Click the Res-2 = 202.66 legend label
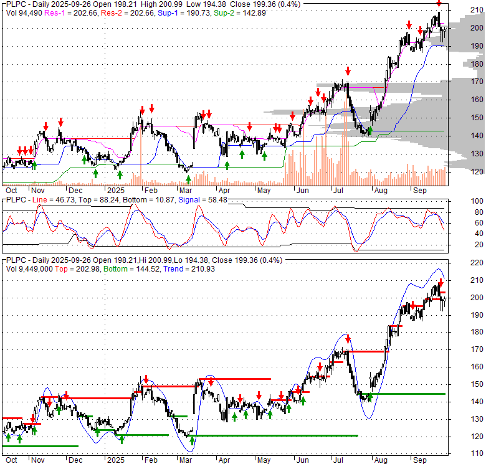Image resolution: width=486 pixels, height=464 pixels. 127,12
